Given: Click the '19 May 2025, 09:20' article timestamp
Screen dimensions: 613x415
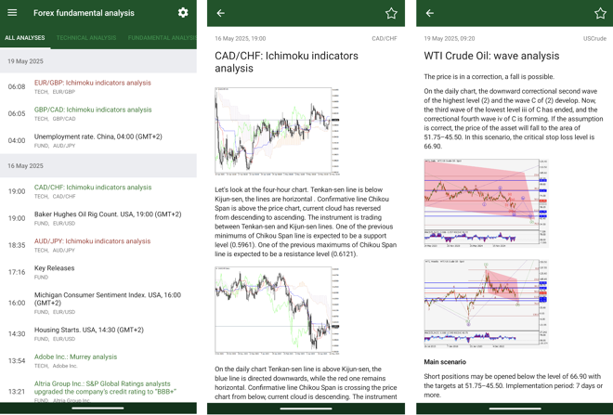Looking at the screenshot, I should click(450, 38).
